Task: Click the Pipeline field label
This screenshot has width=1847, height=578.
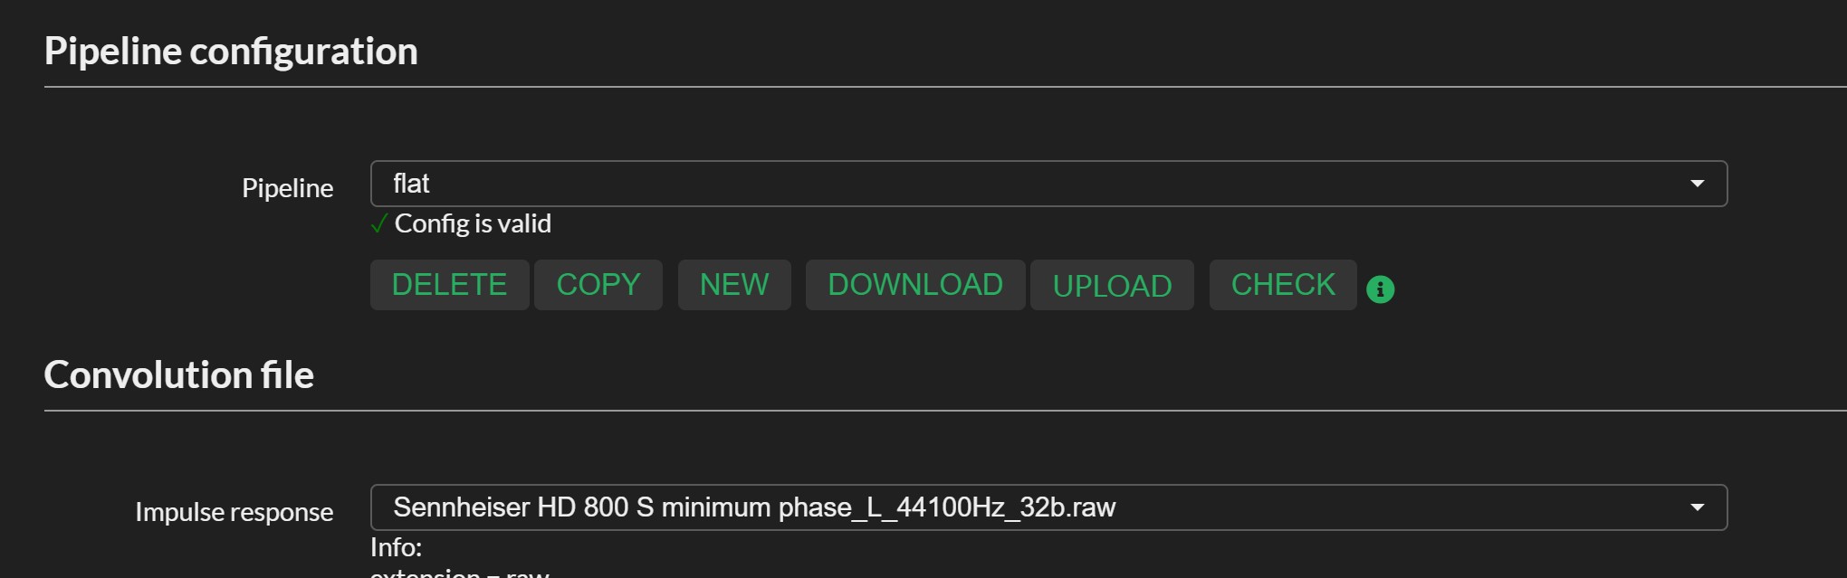Action: [287, 188]
